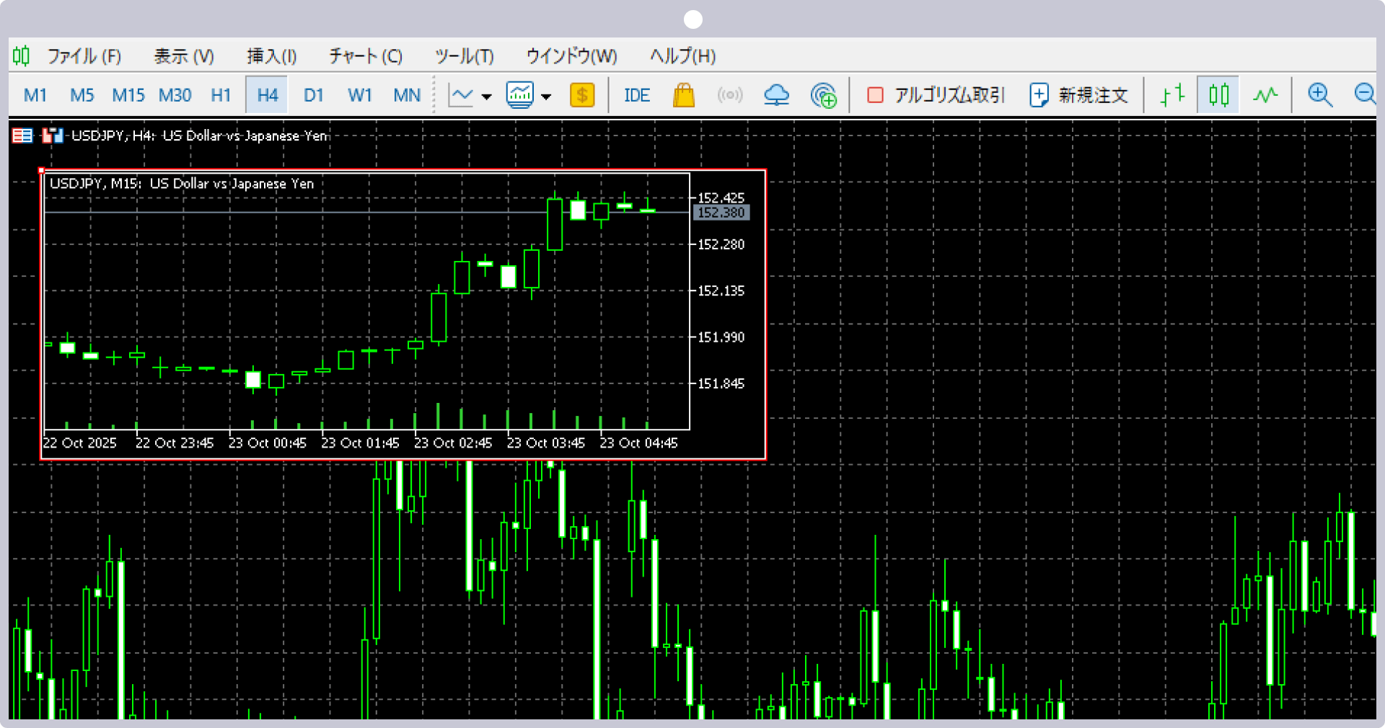Open the ツール(T) menu
The image size is (1385, 728).
click(x=464, y=56)
